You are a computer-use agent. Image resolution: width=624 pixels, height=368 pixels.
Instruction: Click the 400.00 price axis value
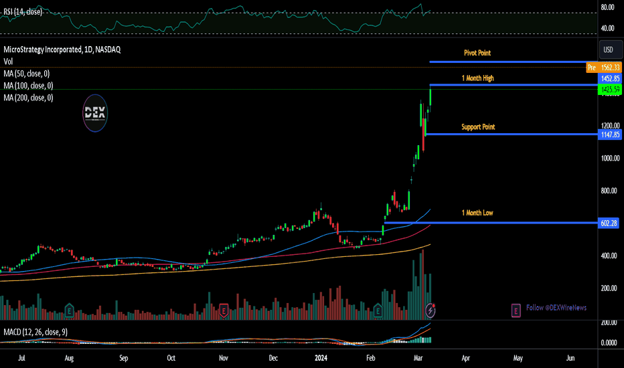[x=609, y=256]
